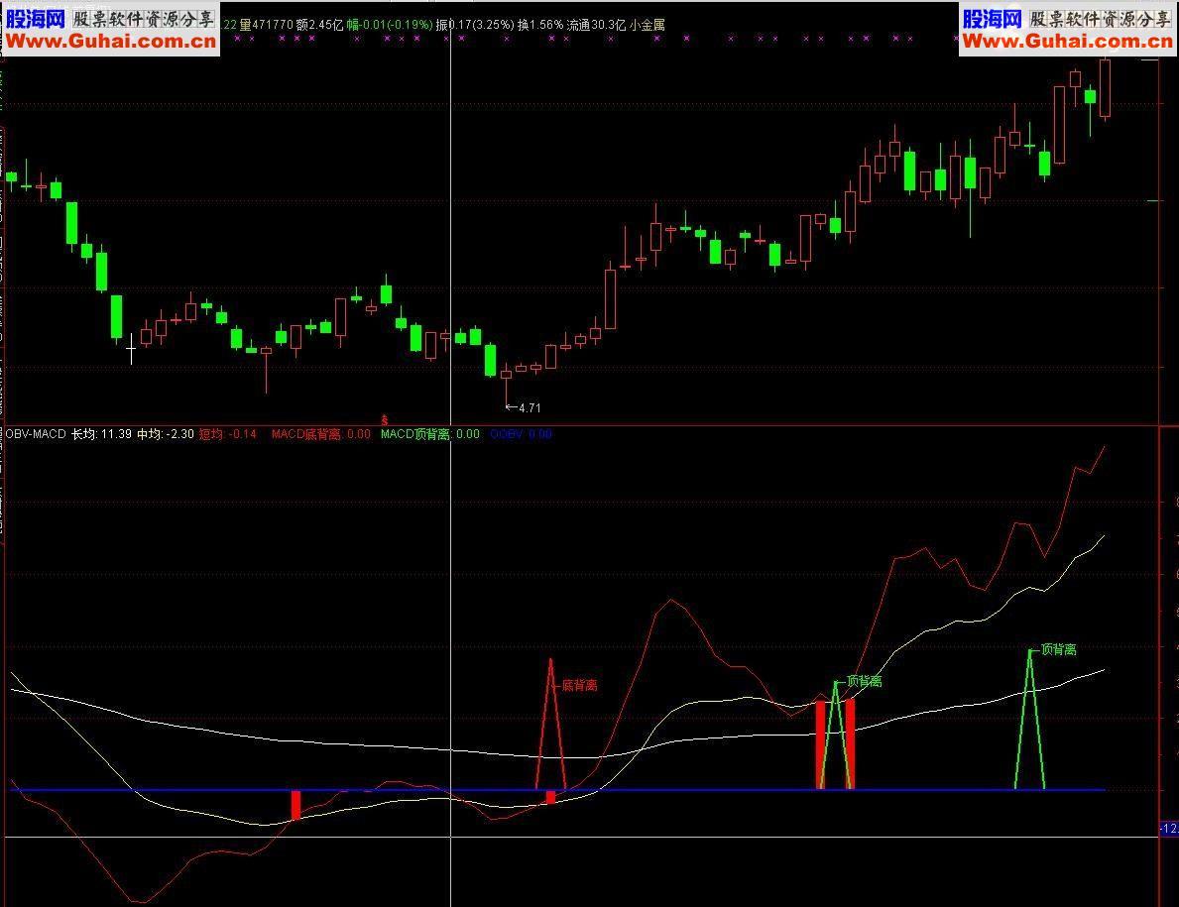Click the 流通30.3亿 float figure
The width and height of the screenshot is (1179, 907).
point(596,25)
